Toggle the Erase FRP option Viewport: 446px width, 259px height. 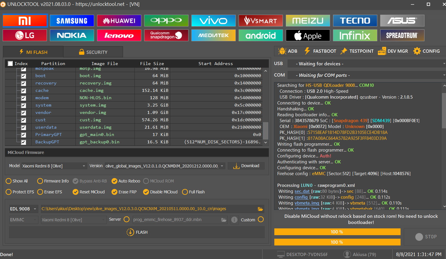(124, 192)
